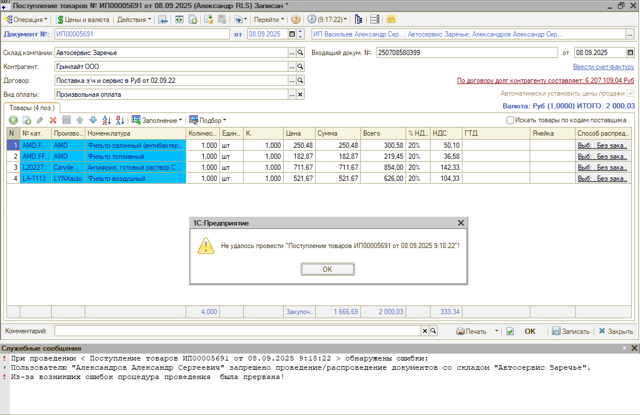Click the red delete row icon
This screenshot has height=415, width=640.
53,120
